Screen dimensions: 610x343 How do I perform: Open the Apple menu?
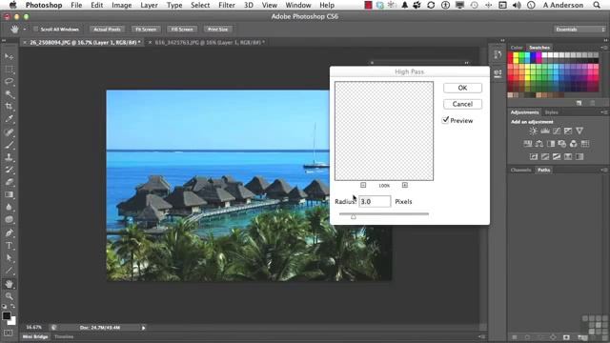(12, 5)
